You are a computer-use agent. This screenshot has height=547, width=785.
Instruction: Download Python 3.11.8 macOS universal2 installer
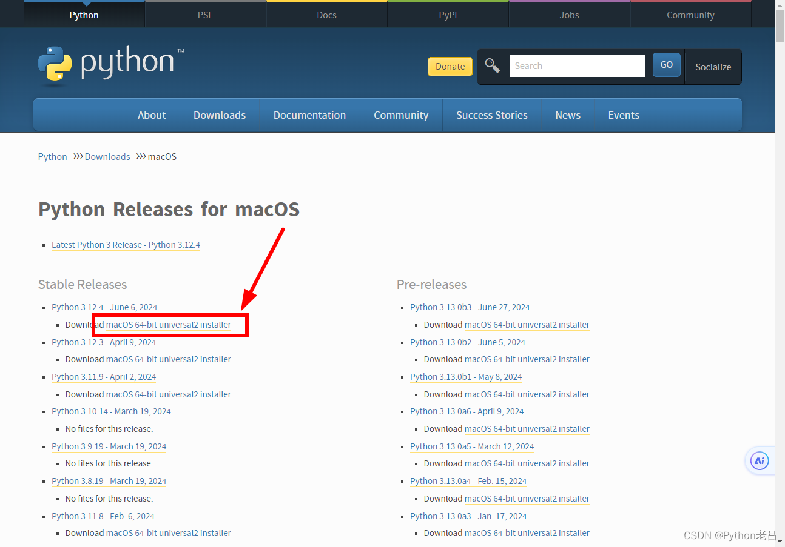coord(169,533)
